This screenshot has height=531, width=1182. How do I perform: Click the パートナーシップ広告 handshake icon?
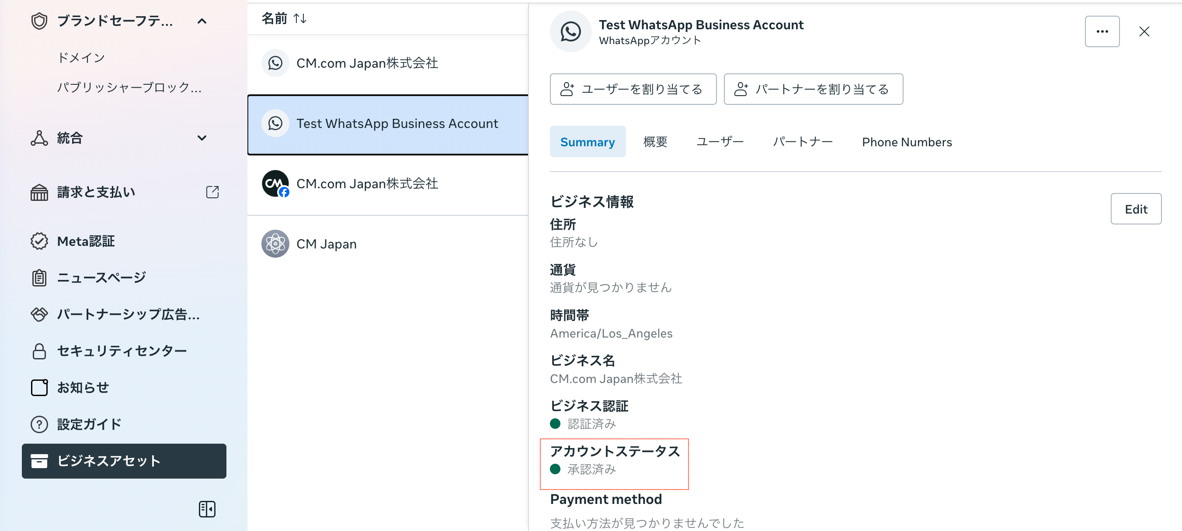39,314
